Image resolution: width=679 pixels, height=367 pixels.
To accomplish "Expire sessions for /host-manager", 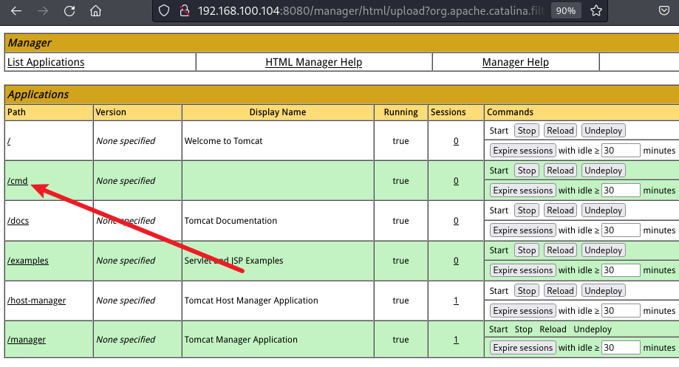I will pos(522,311).
